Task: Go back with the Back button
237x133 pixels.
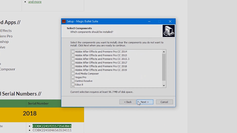Action: [127, 102]
